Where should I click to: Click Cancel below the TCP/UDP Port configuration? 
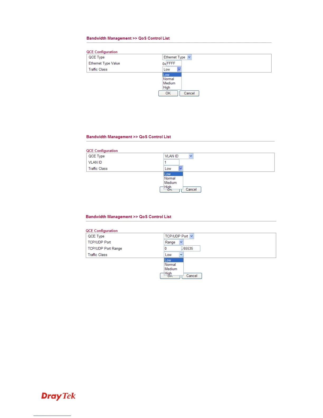click(x=192, y=276)
